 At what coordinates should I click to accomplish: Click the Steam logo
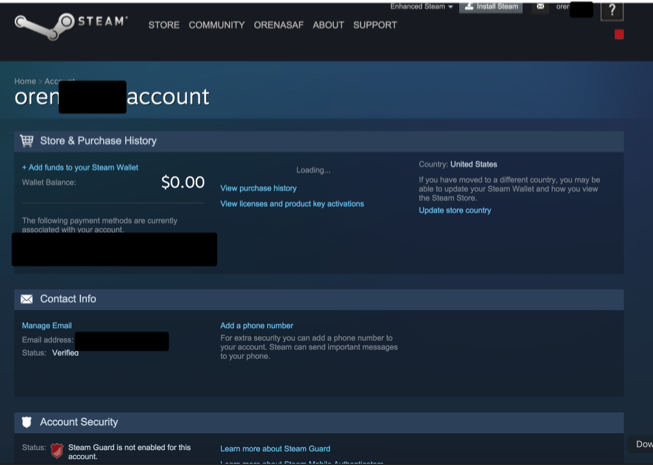(71, 26)
